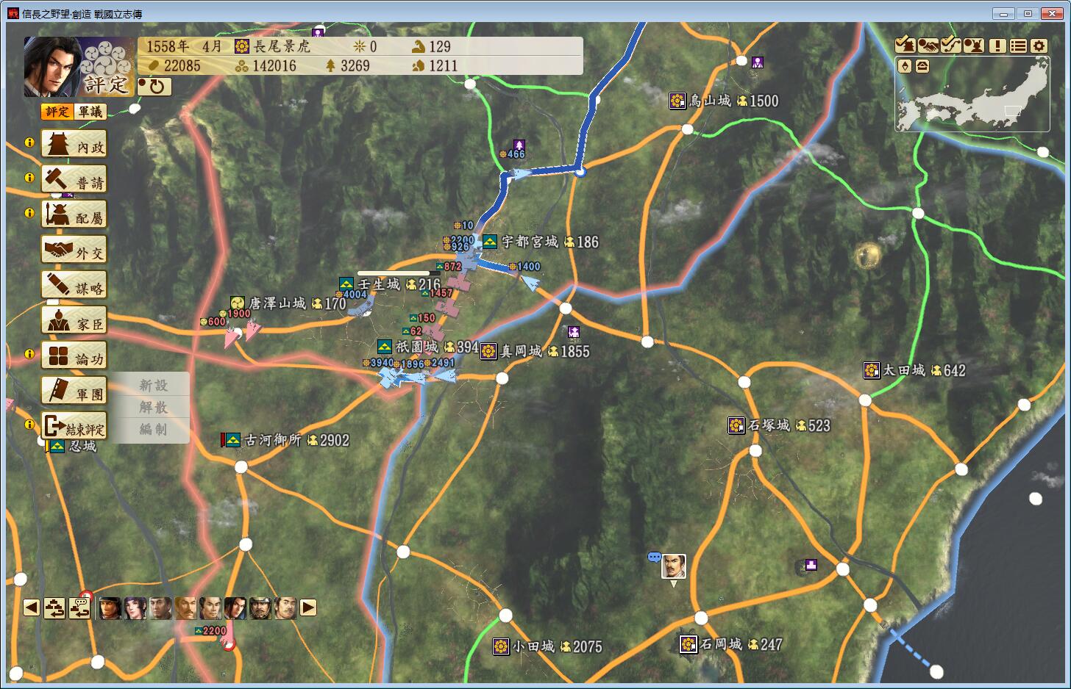Open the 外交 diplomacy menu
The width and height of the screenshot is (1071, 689).
coord(74,250)
